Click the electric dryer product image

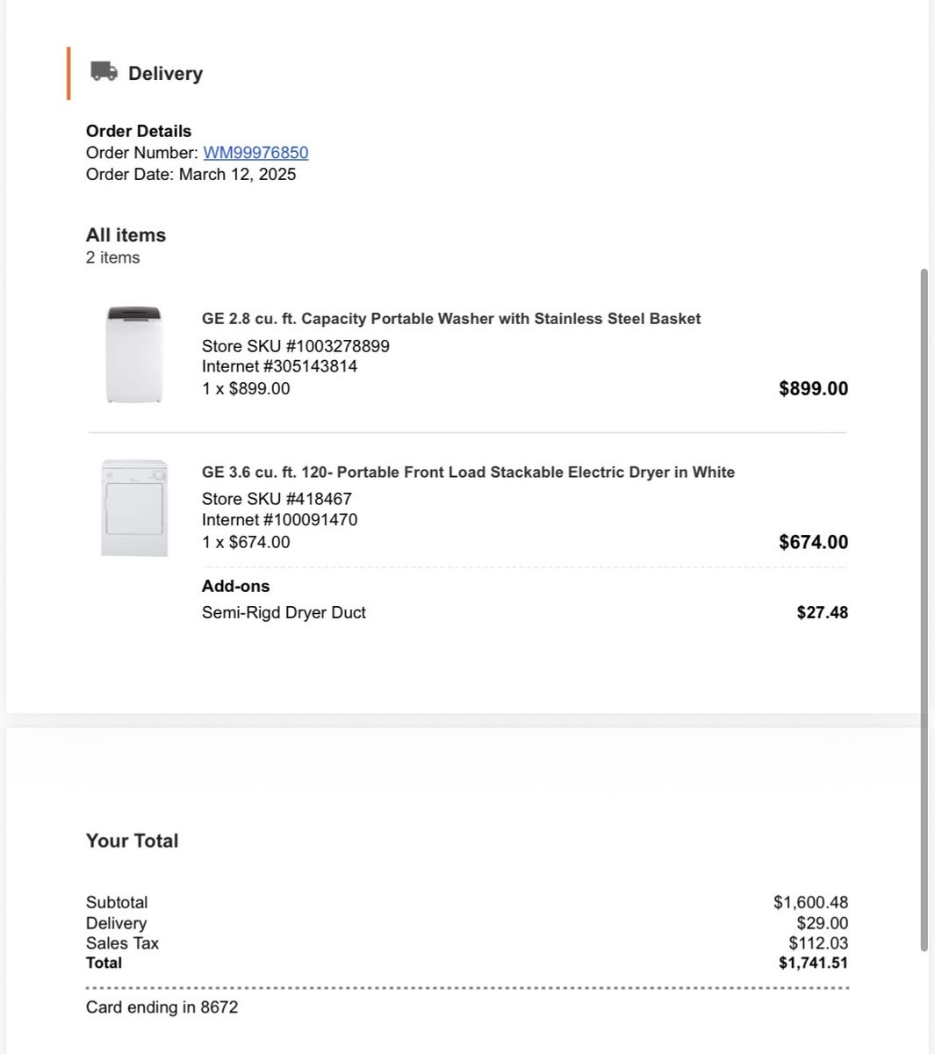click(x=134, y=508)
